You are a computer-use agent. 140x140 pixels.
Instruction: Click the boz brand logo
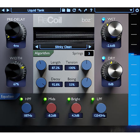[x=86, y=20]
